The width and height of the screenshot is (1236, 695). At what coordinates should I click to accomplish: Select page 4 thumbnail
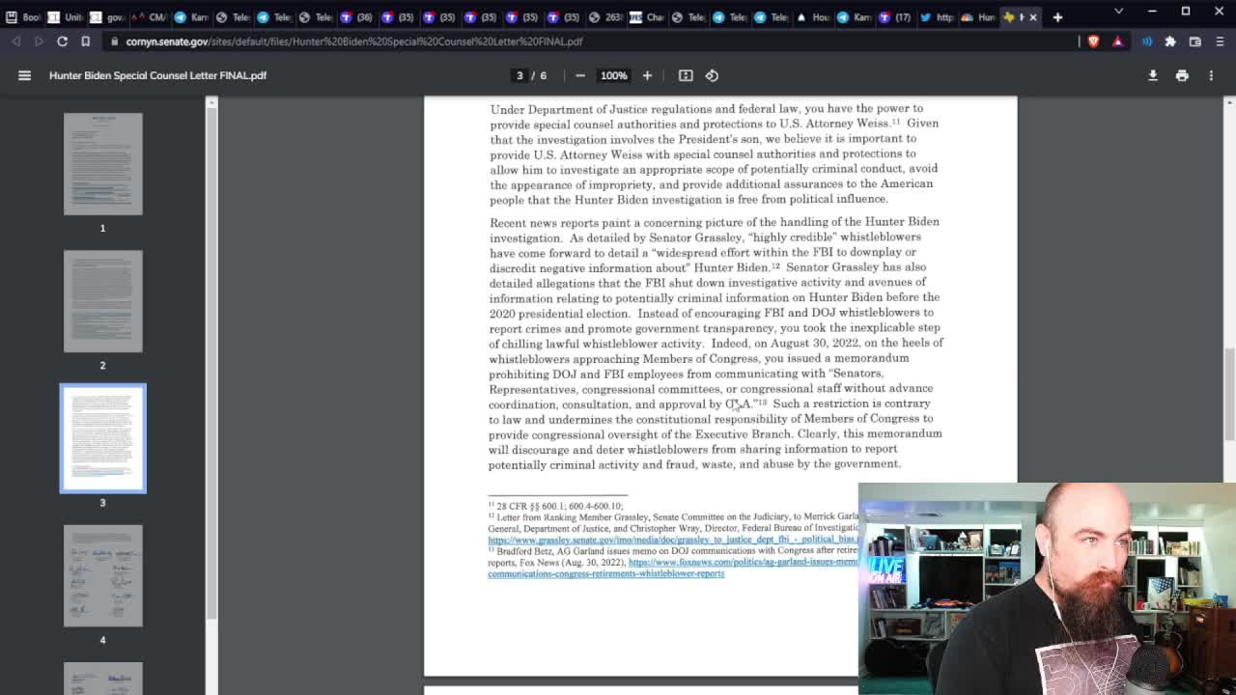click(102, 575)
